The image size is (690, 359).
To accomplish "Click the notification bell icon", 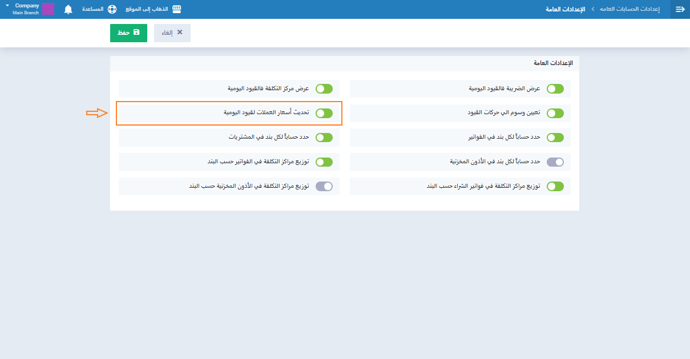I will 68,9.
